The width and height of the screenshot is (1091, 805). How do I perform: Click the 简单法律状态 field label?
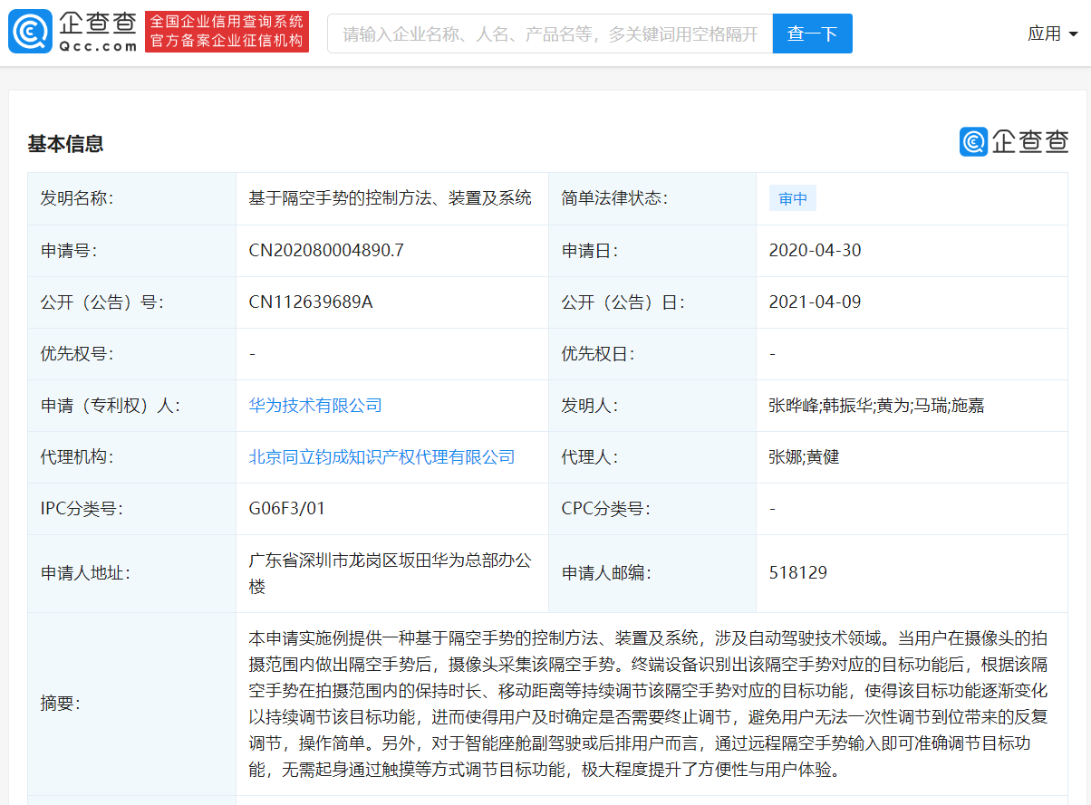pos(615,198)
